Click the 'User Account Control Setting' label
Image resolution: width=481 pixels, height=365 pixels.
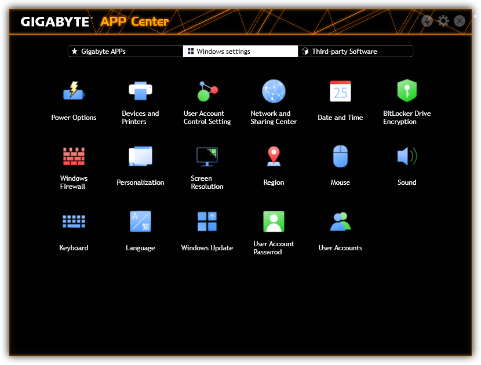click(x=207, y=118)
